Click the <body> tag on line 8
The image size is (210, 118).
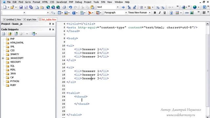pyautogui.click(x=72, y=38)
